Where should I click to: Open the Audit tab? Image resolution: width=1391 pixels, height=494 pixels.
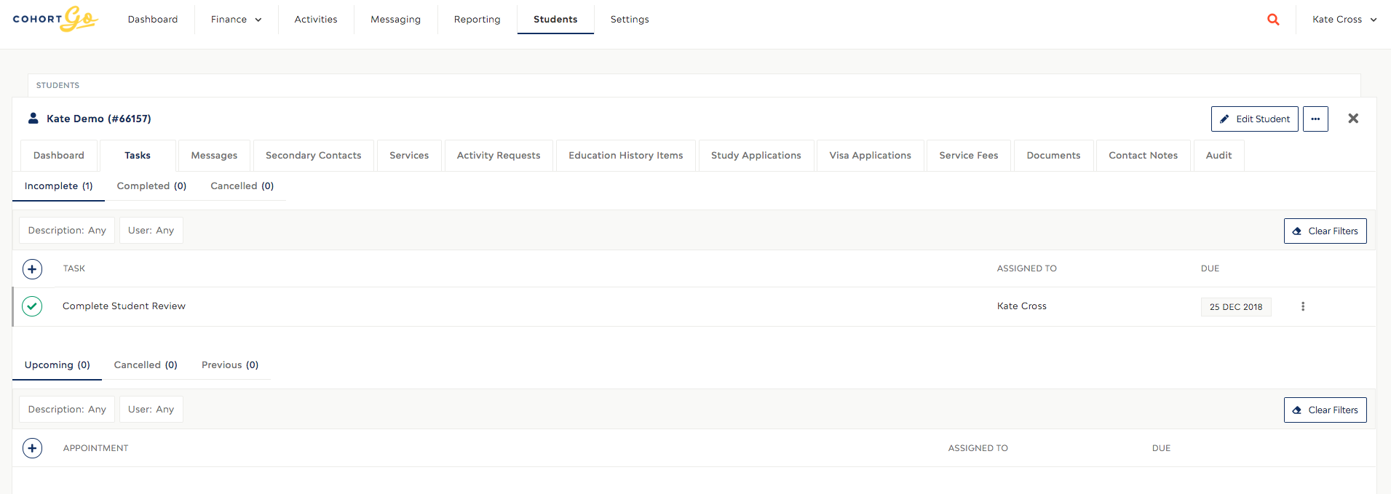[x=1219, y=156]
